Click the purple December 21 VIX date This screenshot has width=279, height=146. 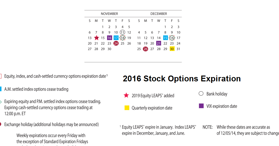pyautogui.click(x=159, y=43)
